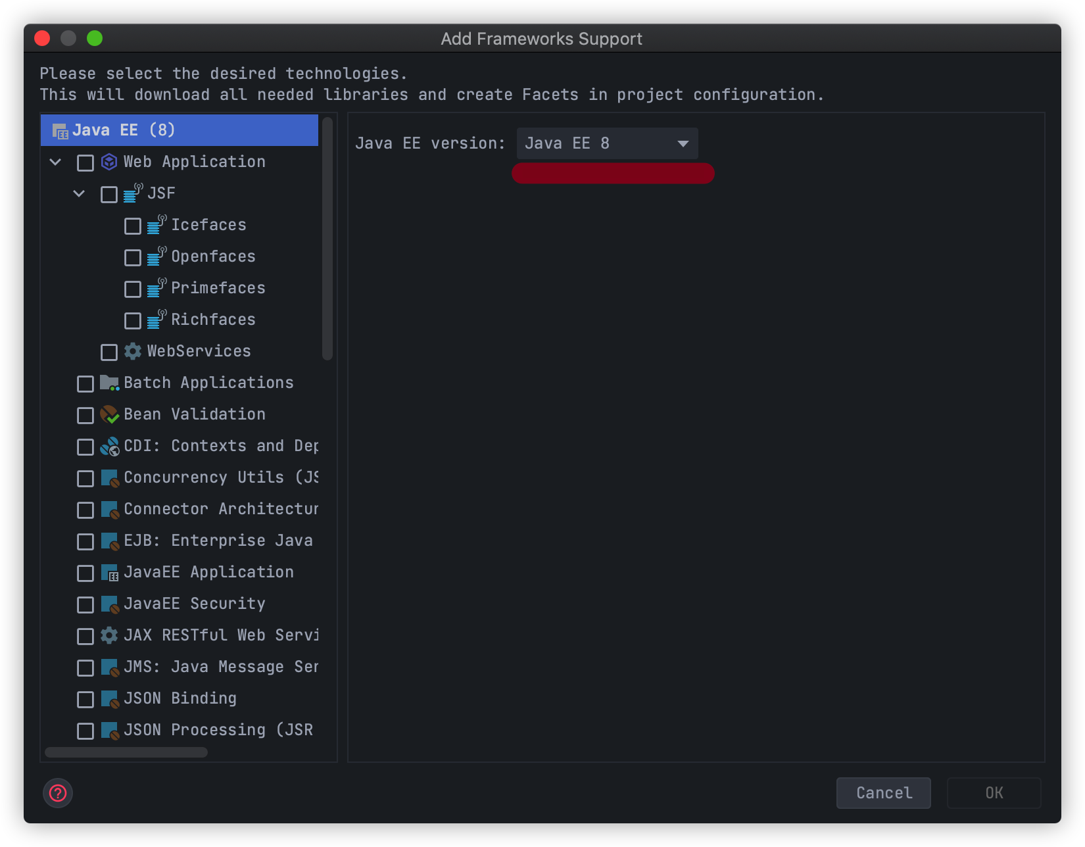Select the Java EE (8) header item
This screenshot has width=1085, height=847.
pyautogui.click(x=180, y=130)
